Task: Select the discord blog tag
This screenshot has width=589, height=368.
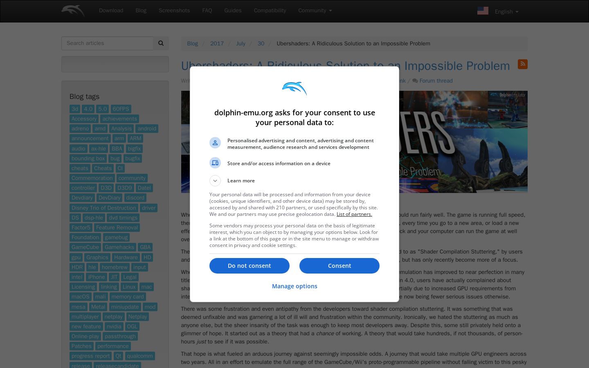Action: [x=135, y=197]
